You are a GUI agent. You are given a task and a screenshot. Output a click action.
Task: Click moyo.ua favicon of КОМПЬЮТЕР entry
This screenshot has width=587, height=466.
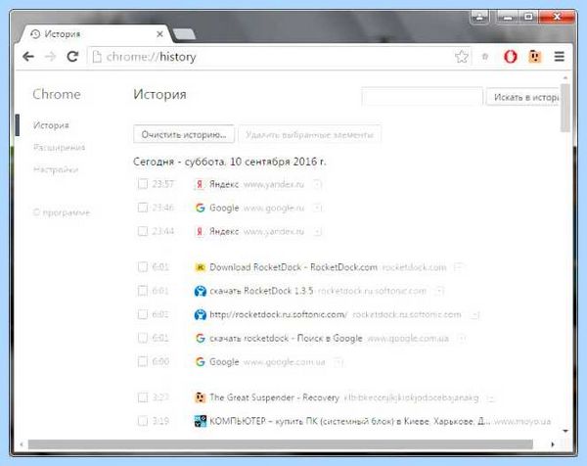200,421
